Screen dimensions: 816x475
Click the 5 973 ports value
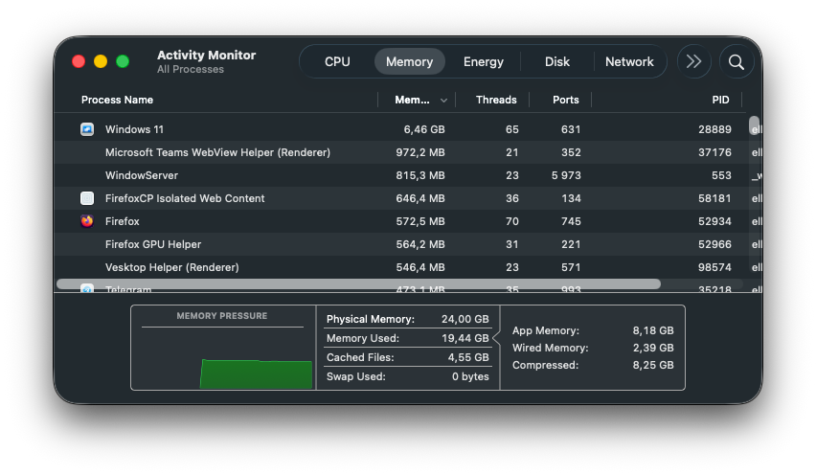(x=566, y=175)
